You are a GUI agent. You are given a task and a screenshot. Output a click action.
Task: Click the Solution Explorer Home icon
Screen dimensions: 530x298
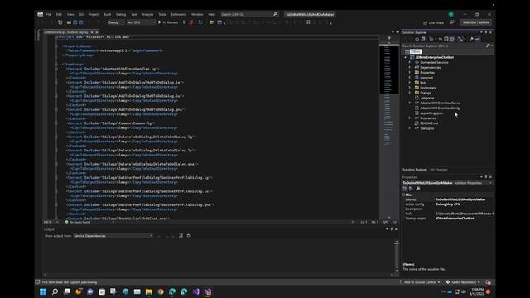coord(417,39)
